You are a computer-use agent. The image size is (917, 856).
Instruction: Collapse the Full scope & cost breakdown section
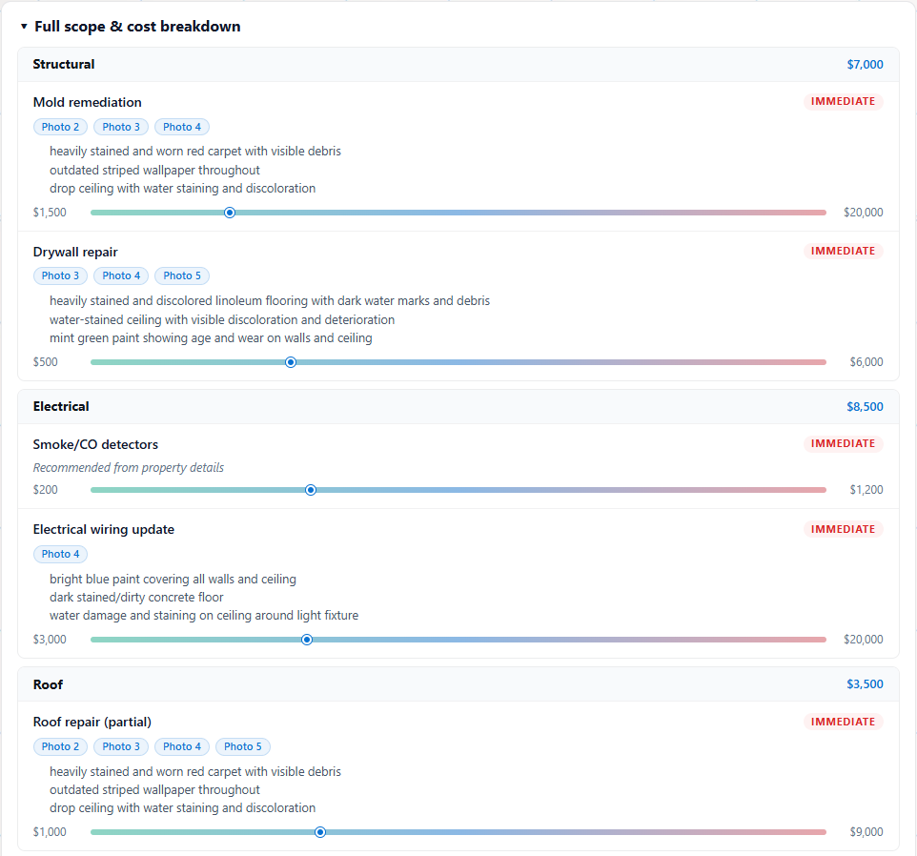click(131, 27)
